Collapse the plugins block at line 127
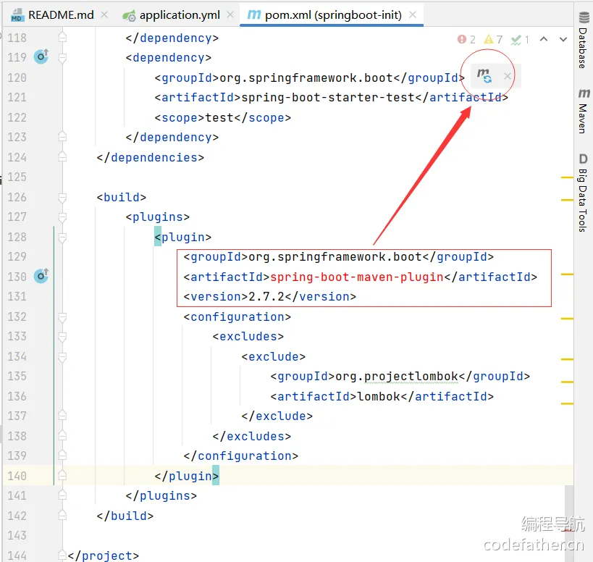Viewport: 593px width, 562px height. tap(62, 217)
